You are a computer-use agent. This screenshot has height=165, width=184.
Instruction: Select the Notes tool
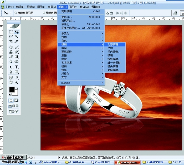pos(11,78)
